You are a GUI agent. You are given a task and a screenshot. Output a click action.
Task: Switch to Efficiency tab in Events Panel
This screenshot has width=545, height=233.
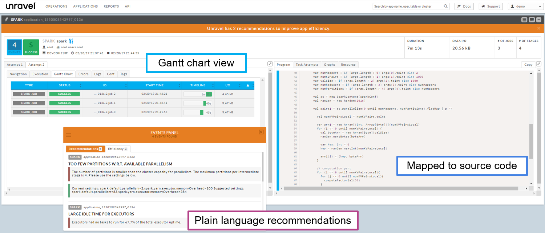tap(117, 149)
